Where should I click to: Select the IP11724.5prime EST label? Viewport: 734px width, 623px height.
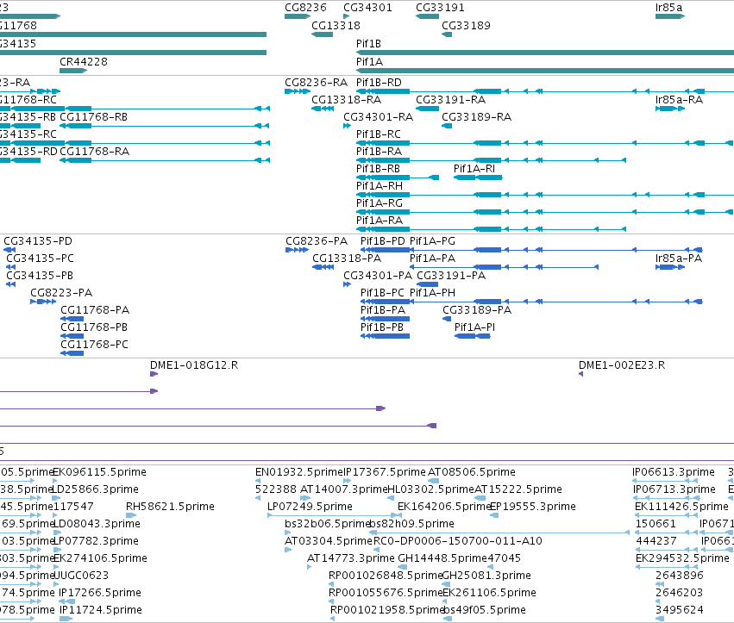click(100, 610)
